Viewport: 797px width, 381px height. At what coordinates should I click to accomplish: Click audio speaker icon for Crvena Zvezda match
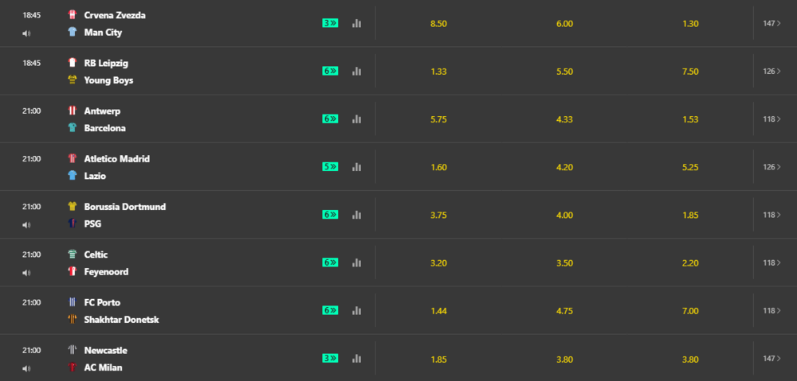click(x=26, y=33)
